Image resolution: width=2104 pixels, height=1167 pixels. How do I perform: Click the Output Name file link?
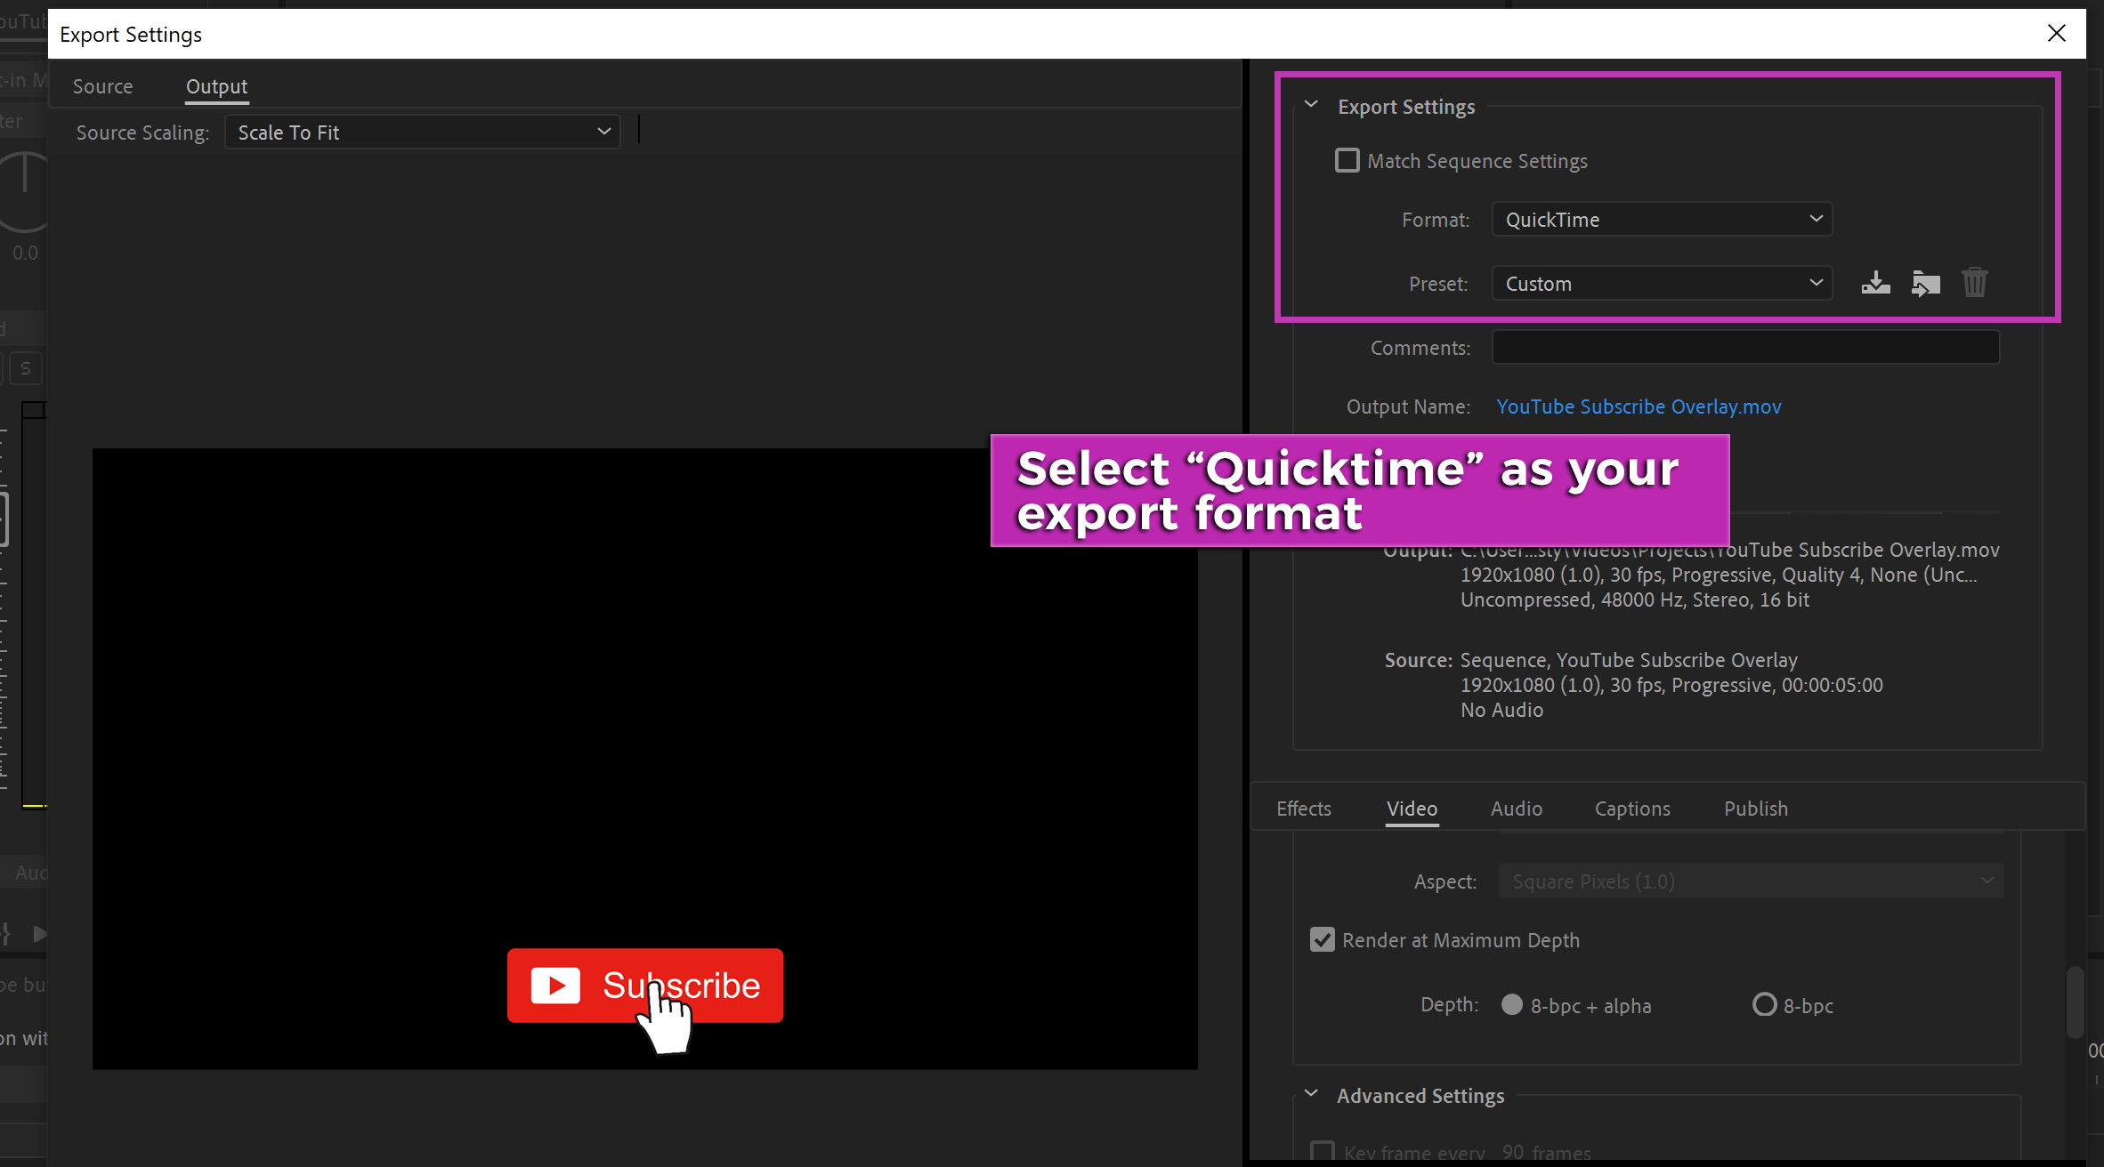click(1638, 406)
